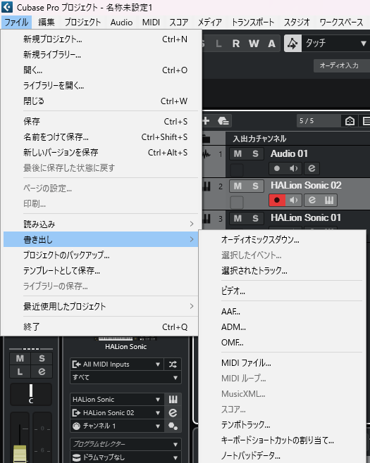Mute the HALion Sonic 02 track
This screenshot has height=463, width=370.
pyautogui.click(x=238, y=186)
